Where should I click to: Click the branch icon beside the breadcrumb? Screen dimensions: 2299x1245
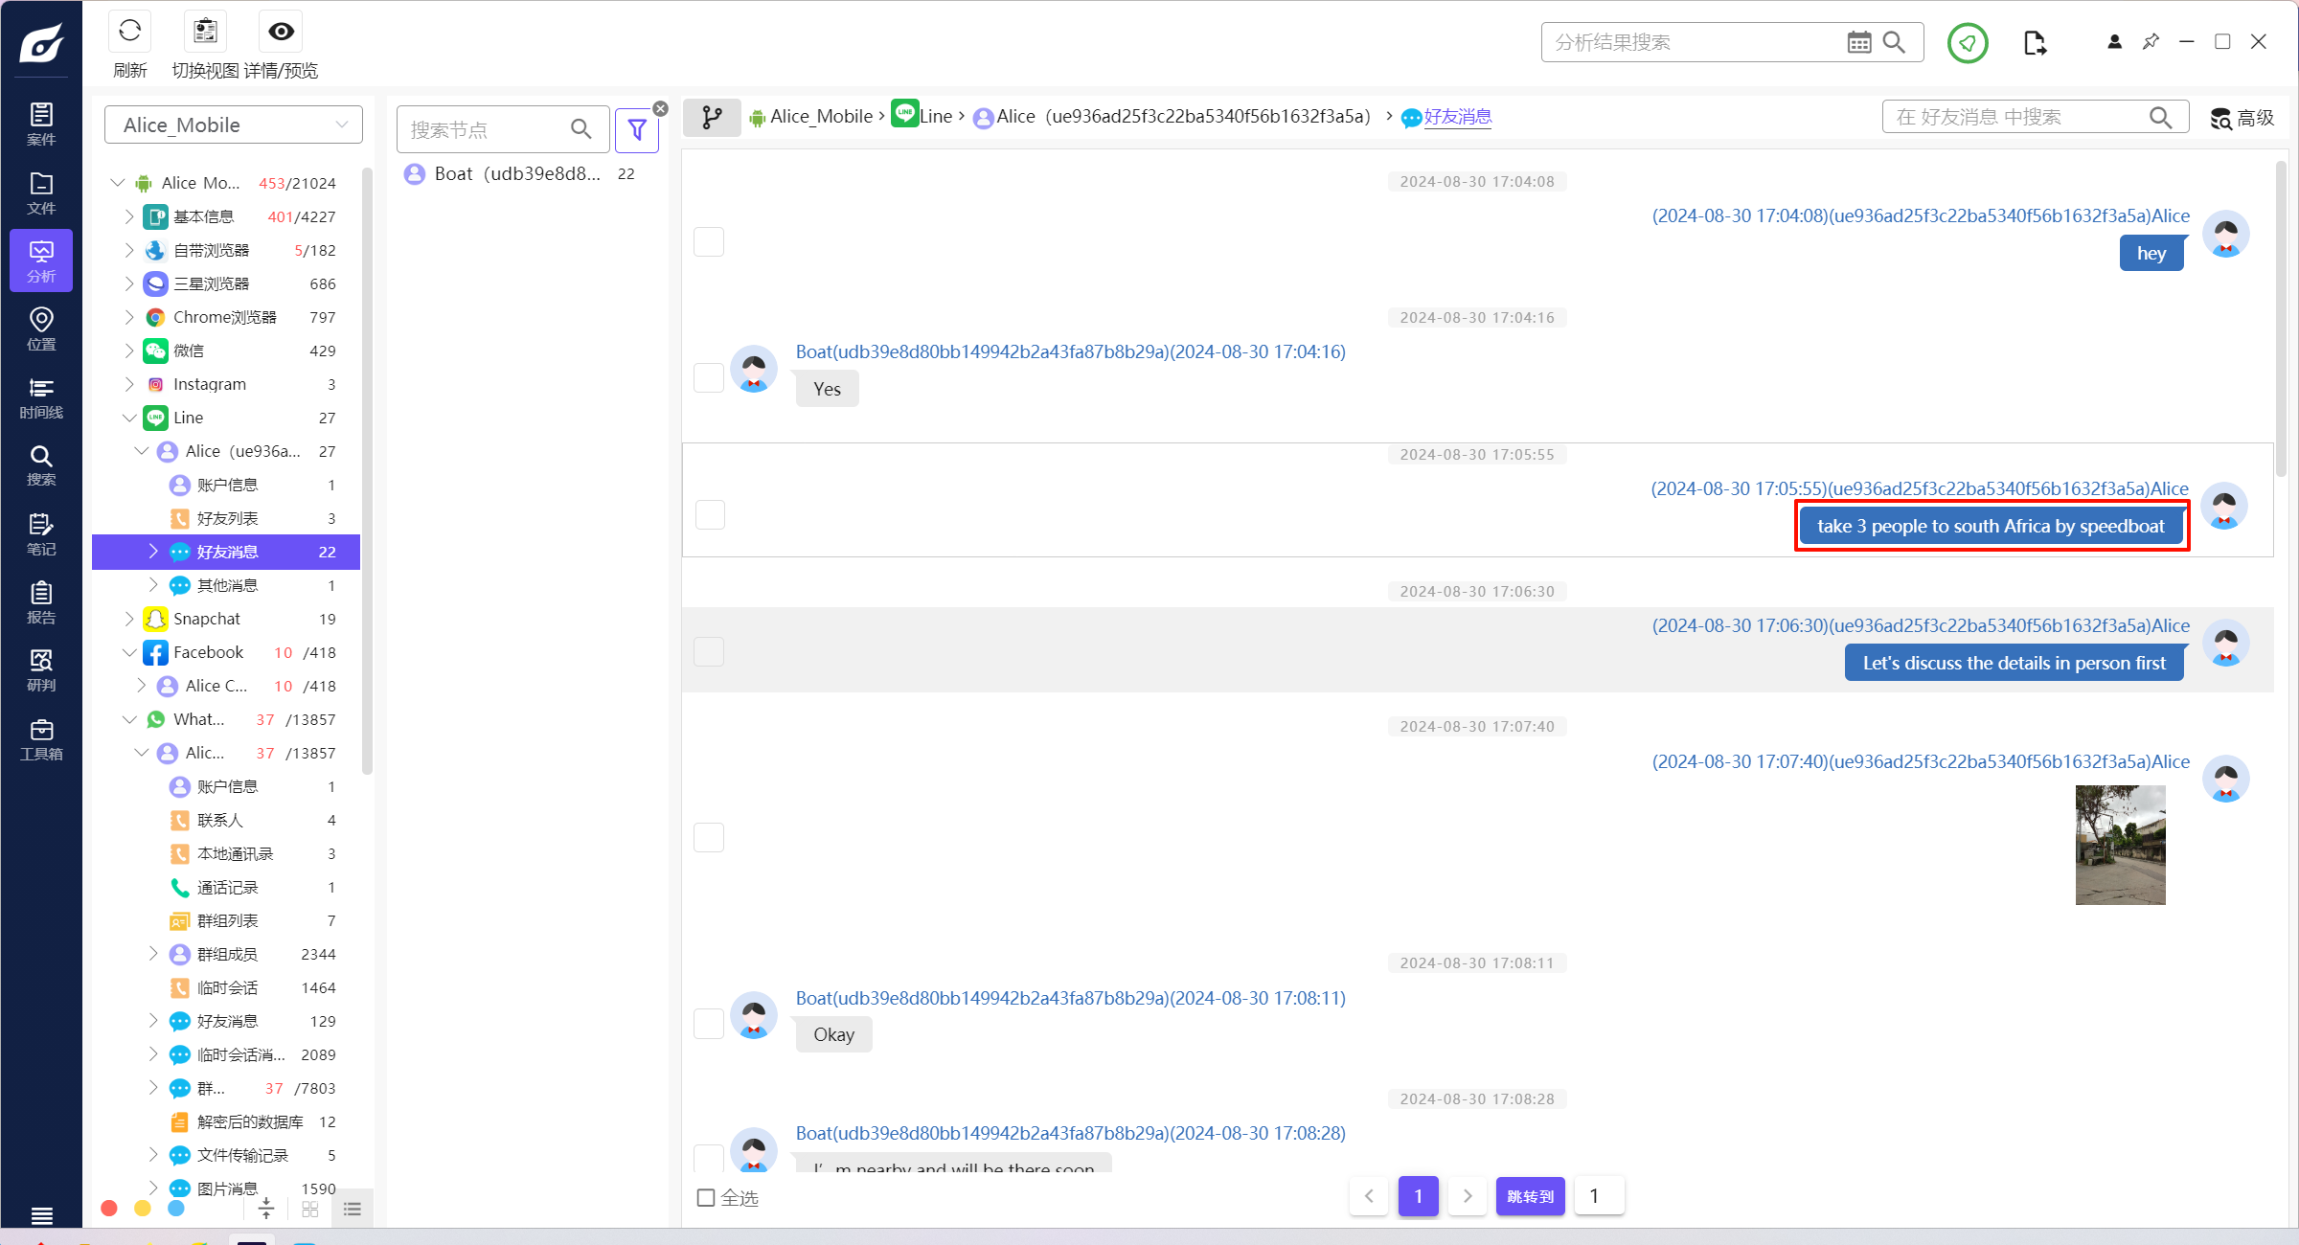click(712, 117)
